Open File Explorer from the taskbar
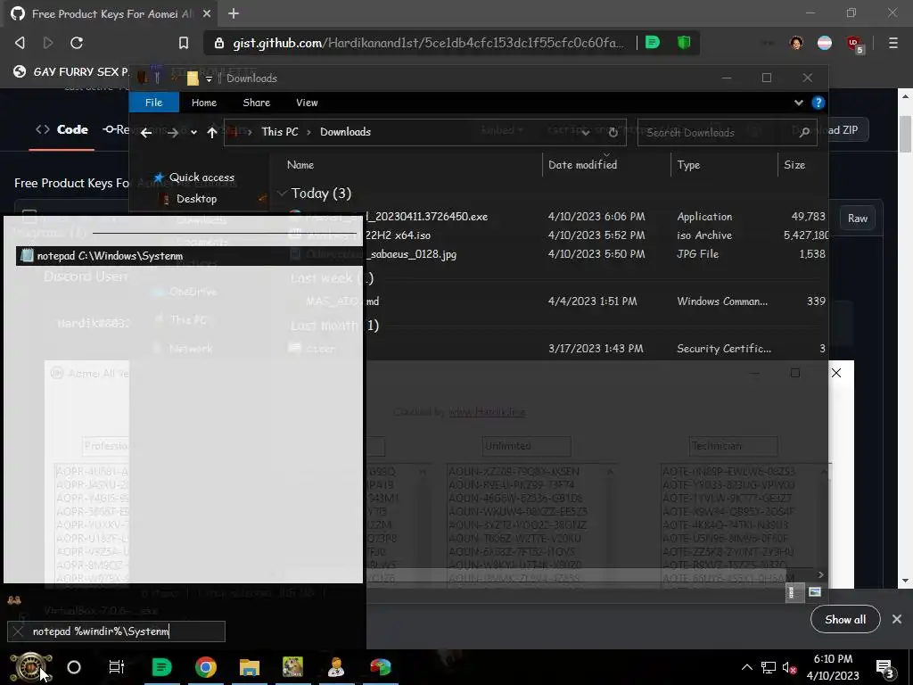Viewport: 913px width, 685px height. pos(250,667)
